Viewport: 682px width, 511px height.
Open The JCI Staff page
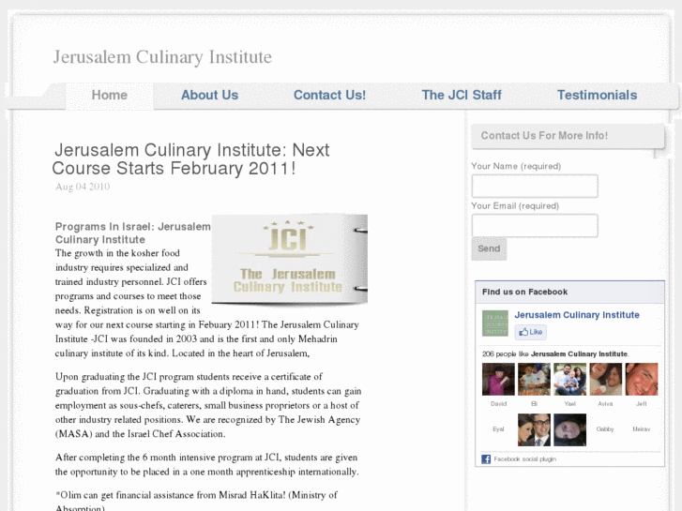coord(462,96)
